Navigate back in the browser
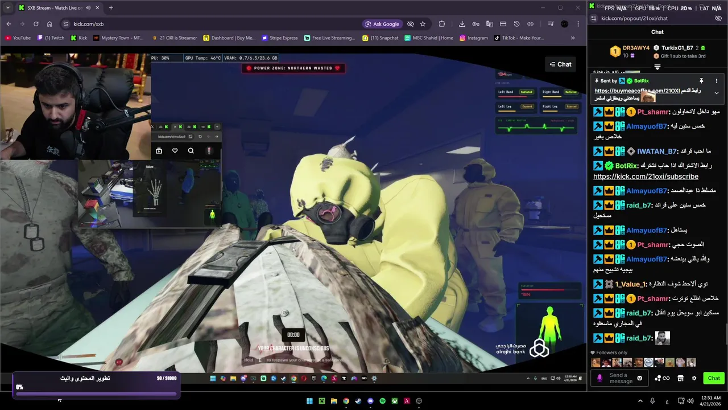 tap(9, 24)
